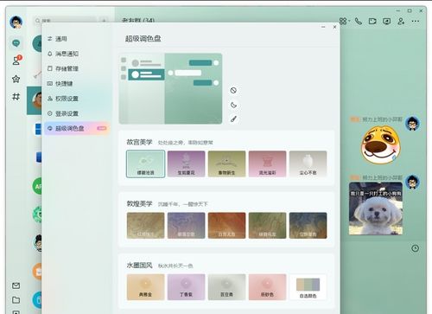Image resolution: width=432 pixels, height=314 pixels.
Task: Choose the pink 水墨国风 theme swatch
Action: point(268,287)
